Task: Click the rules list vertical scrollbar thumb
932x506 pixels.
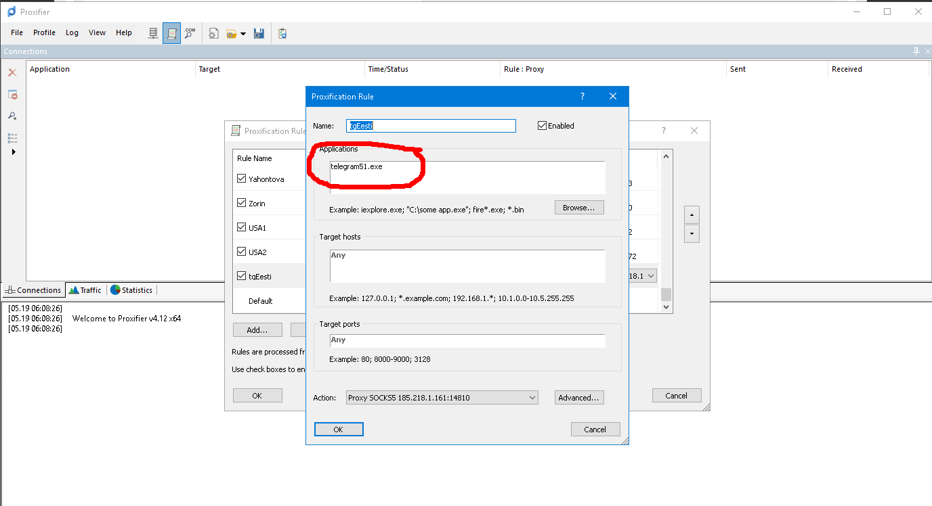Action: coord(666,294)
